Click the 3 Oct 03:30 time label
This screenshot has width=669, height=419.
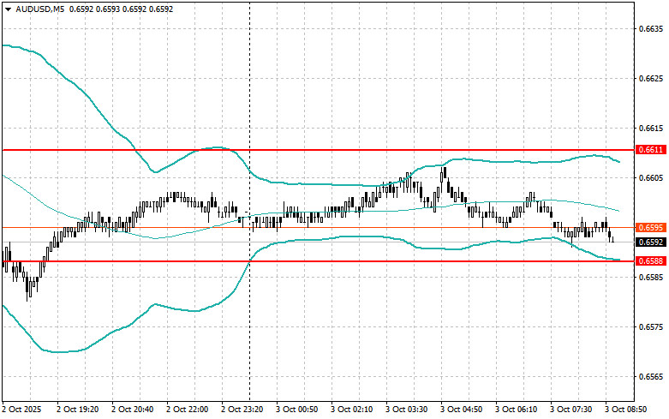point(407,410)
